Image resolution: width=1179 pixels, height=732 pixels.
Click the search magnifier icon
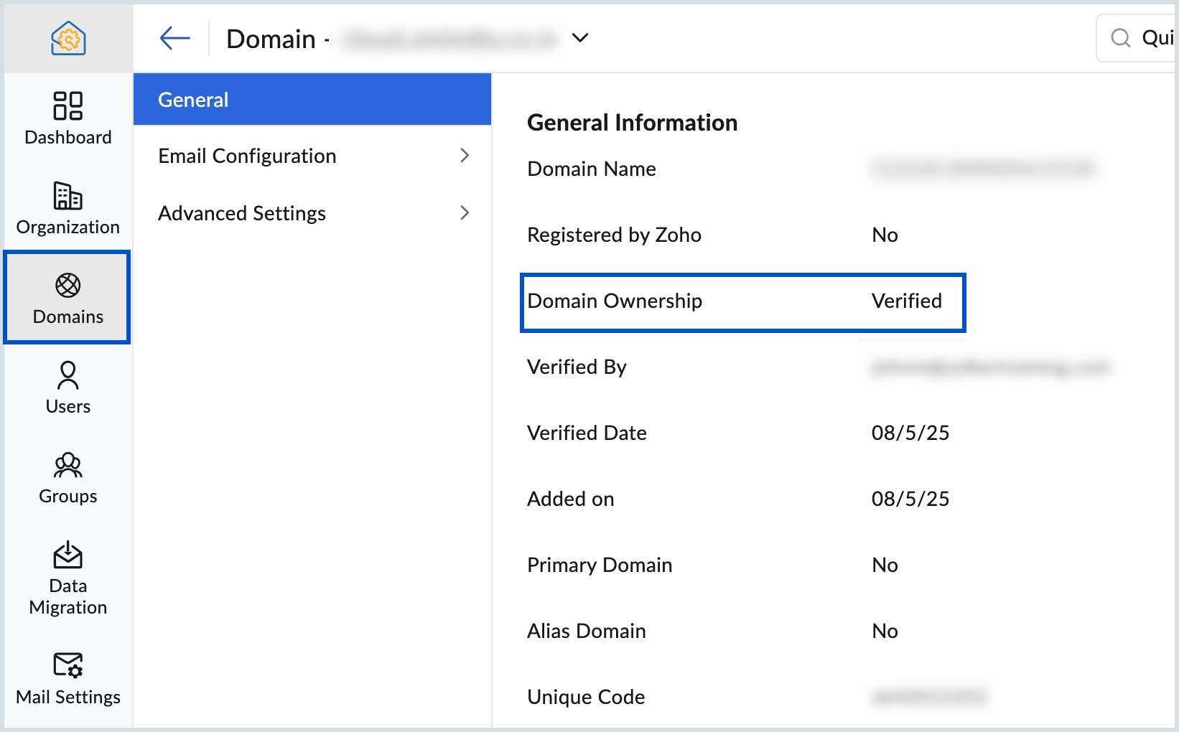pyautogui.click(x=1121, y=38)
